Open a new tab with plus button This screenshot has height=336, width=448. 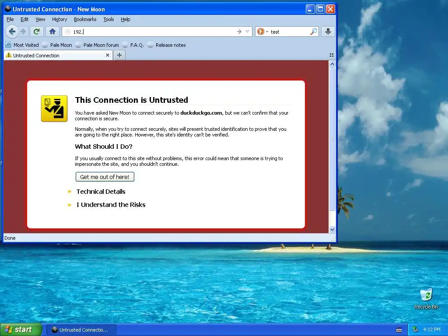[x=119, y=55]
